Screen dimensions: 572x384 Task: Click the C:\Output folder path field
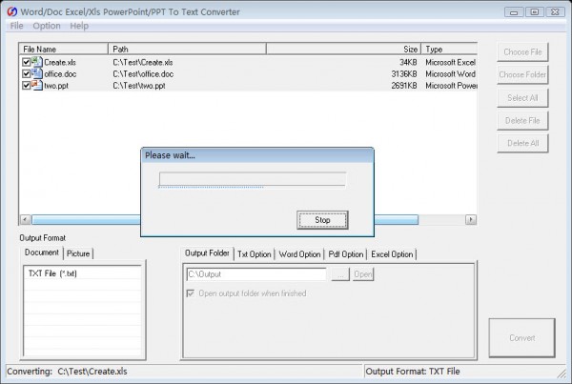coord(256,274)
